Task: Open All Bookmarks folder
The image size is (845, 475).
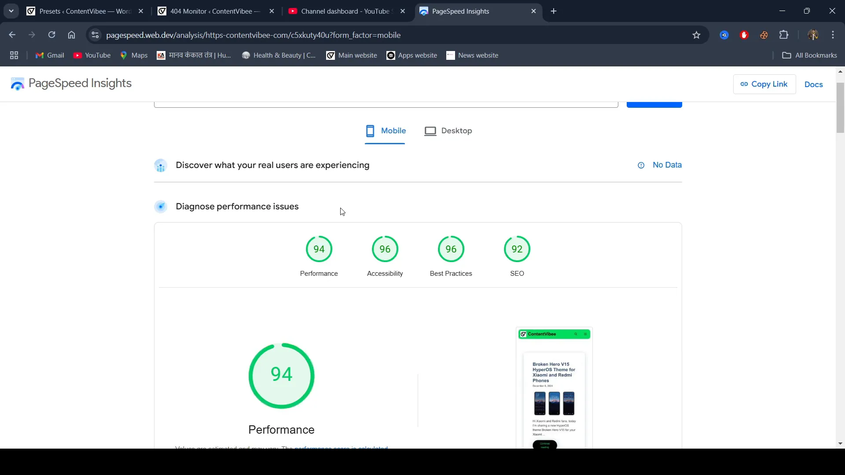Action: click(809, 55)
